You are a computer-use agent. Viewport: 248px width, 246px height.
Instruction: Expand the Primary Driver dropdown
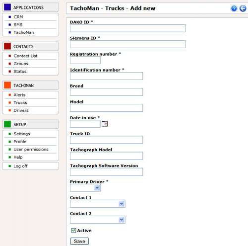(85, 188)
